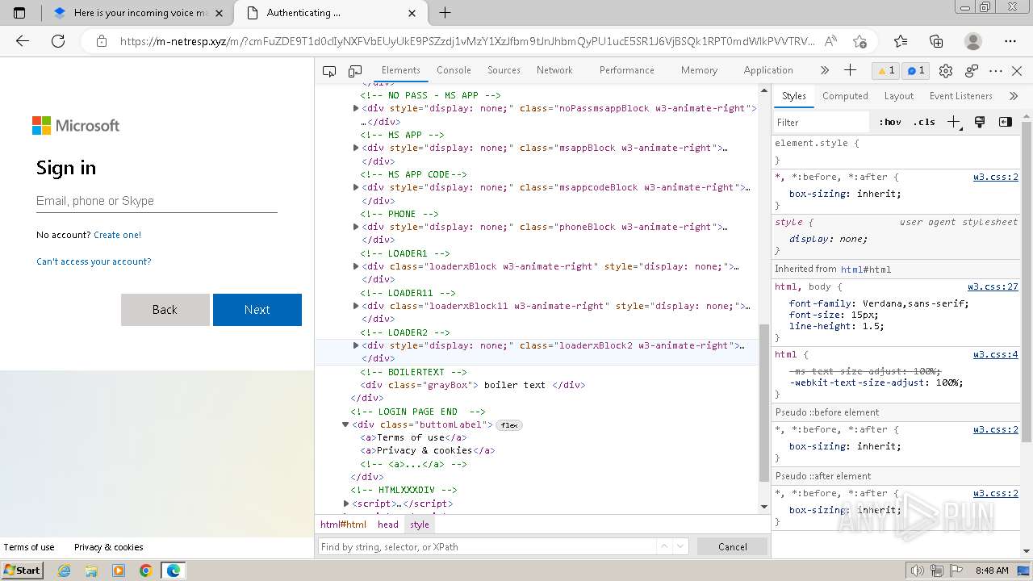Switch to the Computed pane tab
Viewport: 1033px width, 581px height.
845,96
